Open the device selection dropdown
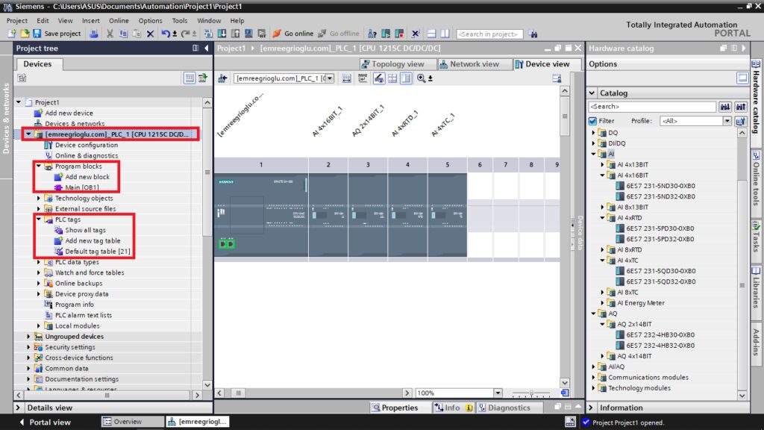 331,78
